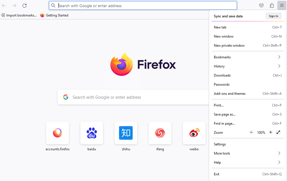The height and width of the screenshot is (181, 287).
Task: Expand the Help submenu
Action: pyautogui.click(x=248, y=163)
